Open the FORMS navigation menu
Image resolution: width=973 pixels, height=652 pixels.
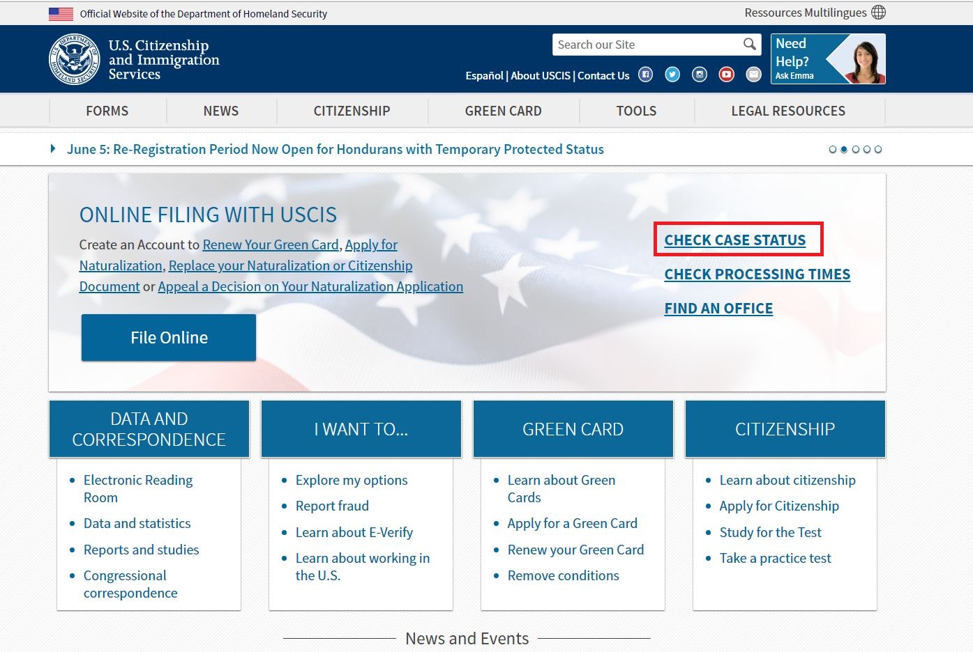coord(107,111)
